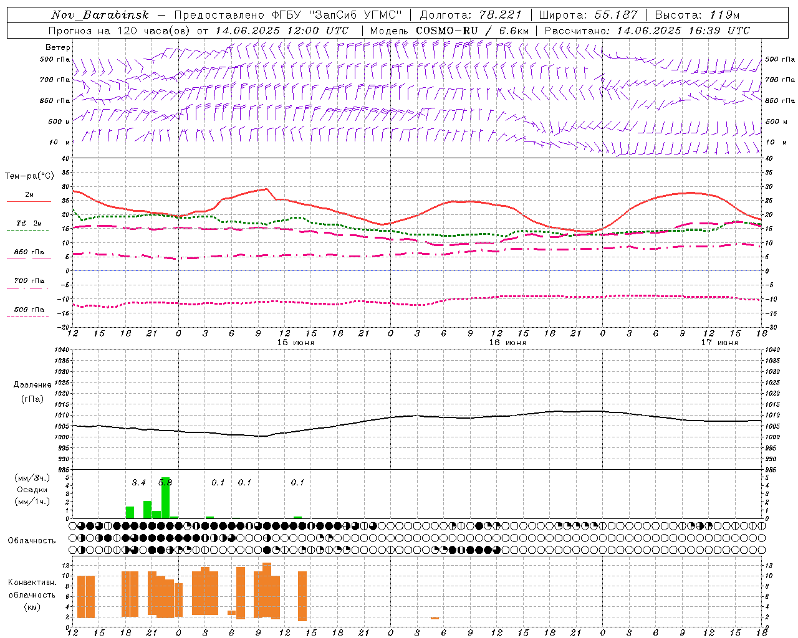The image size is (798, 638).
Task: Click the '(мм/1ч.)' unit label
Action: (32, 502)
